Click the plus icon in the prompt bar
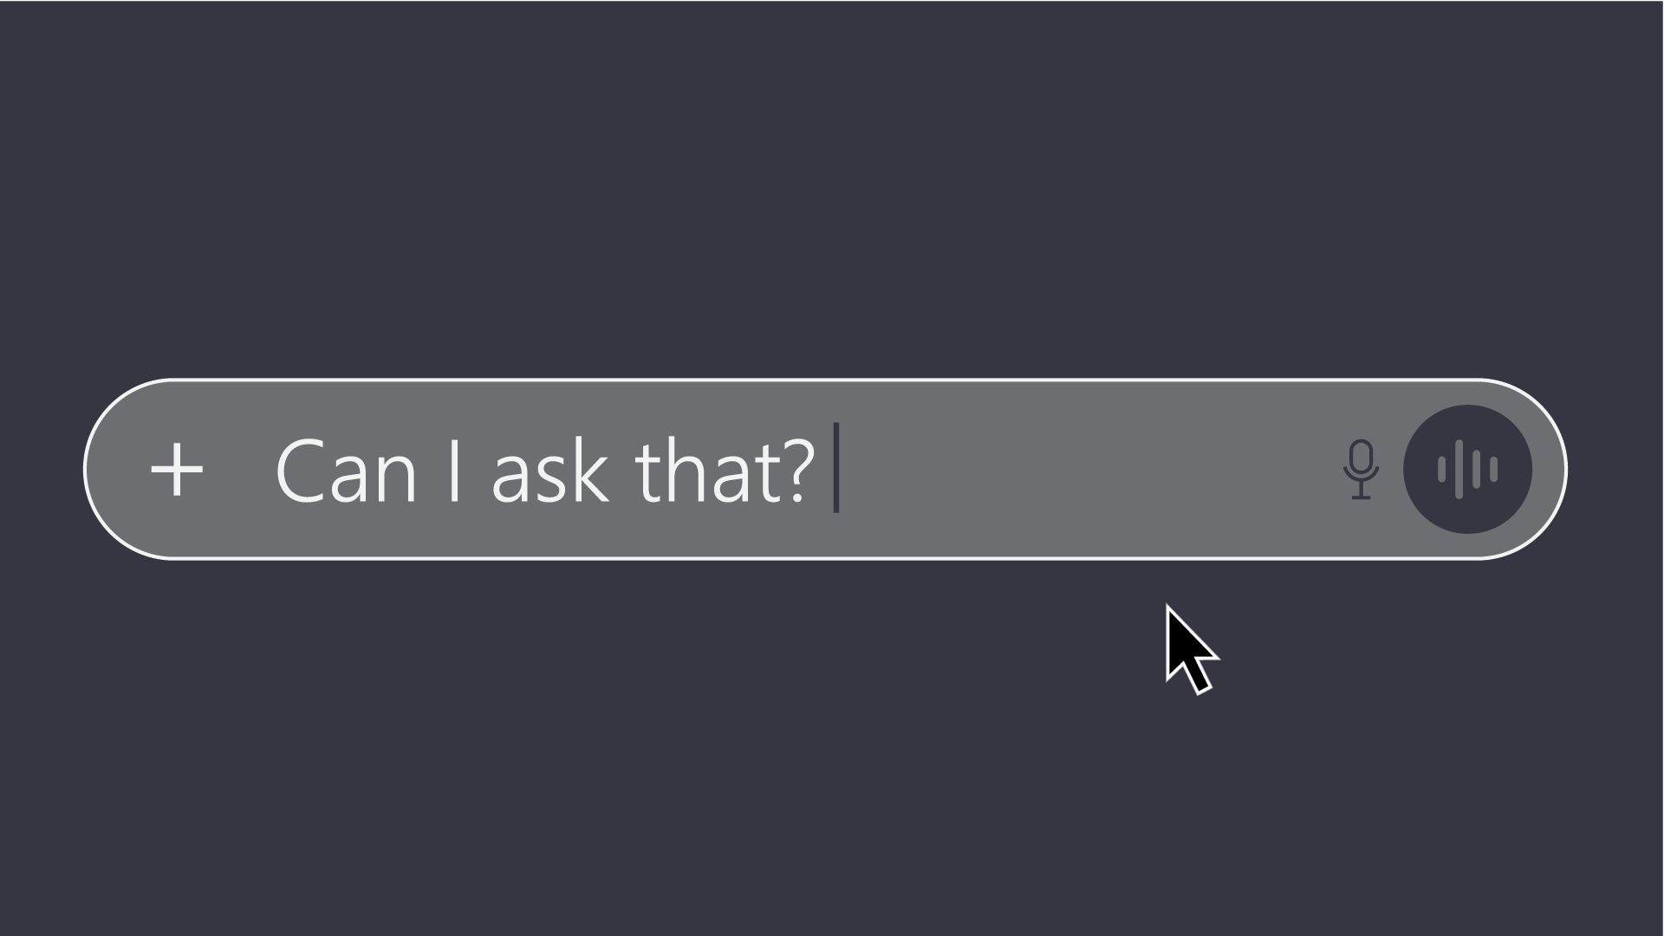The height and width of the screenshot is (936, 1664). [177, 470]
